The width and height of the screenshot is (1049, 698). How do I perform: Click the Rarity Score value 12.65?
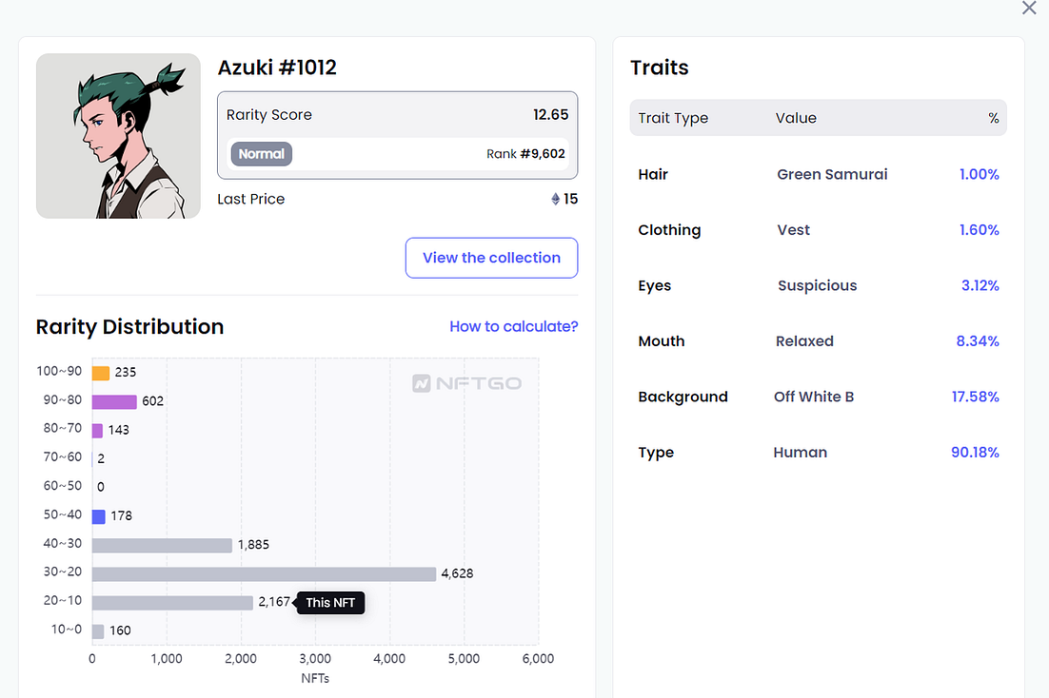[550, 114]
